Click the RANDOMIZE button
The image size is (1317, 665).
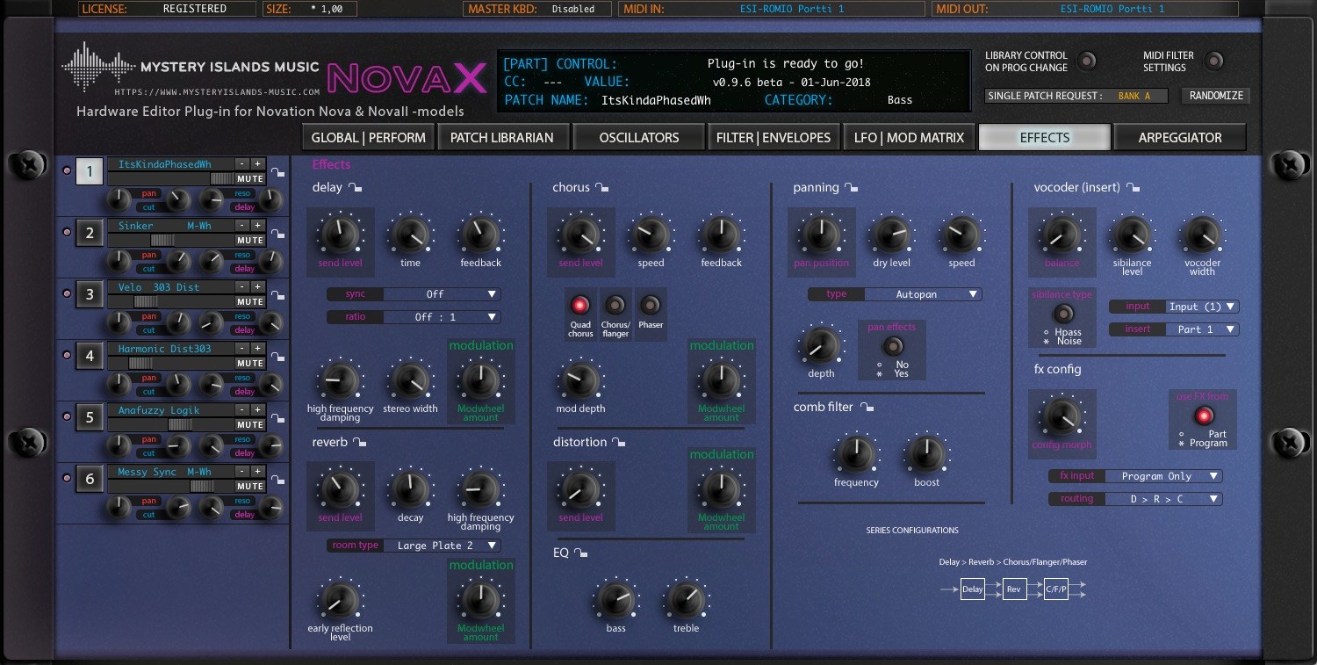1216,96
